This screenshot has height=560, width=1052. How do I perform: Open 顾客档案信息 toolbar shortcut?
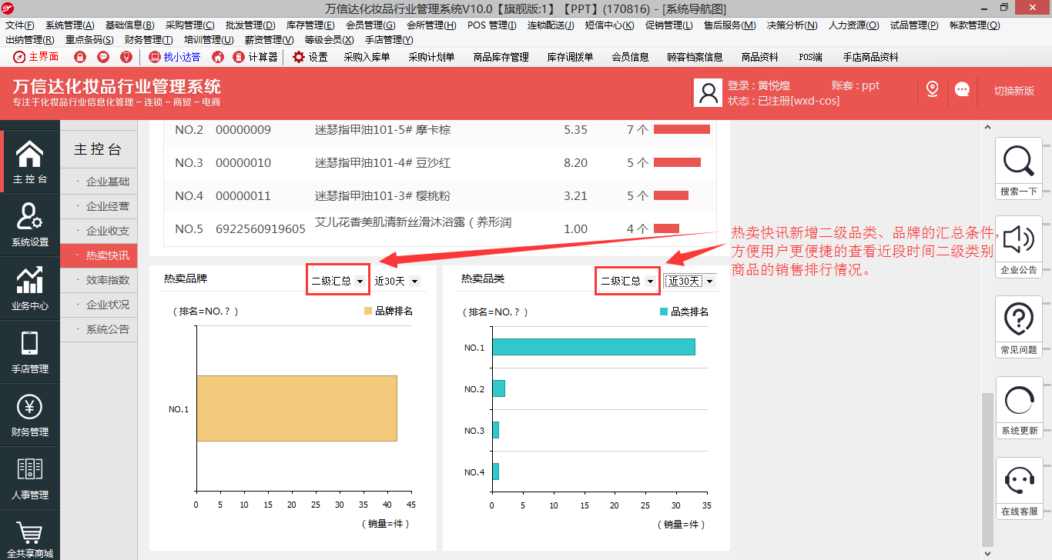click(695, 57)
